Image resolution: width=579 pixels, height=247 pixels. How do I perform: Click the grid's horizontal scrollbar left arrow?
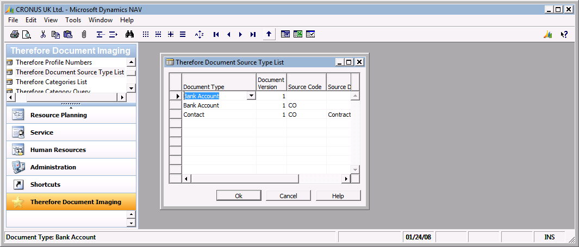(186, 179)
